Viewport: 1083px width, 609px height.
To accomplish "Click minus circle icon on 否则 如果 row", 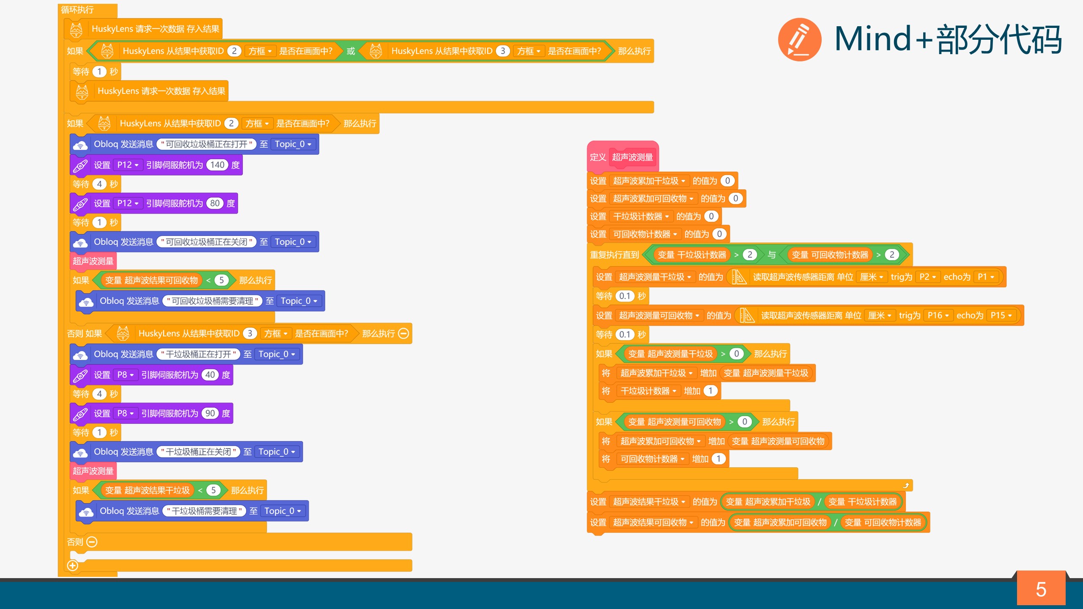I will [x=404, y=334].
